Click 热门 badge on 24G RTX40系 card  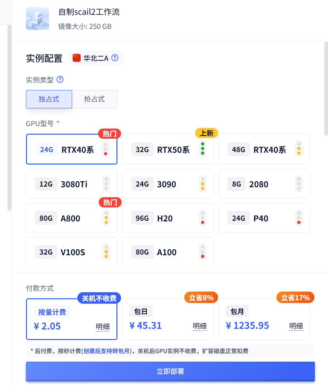click(x=110, y=134)
